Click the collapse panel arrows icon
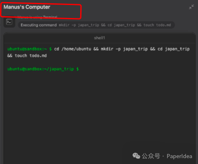Screen dimensions: 198x164 (x=191, y=7)
